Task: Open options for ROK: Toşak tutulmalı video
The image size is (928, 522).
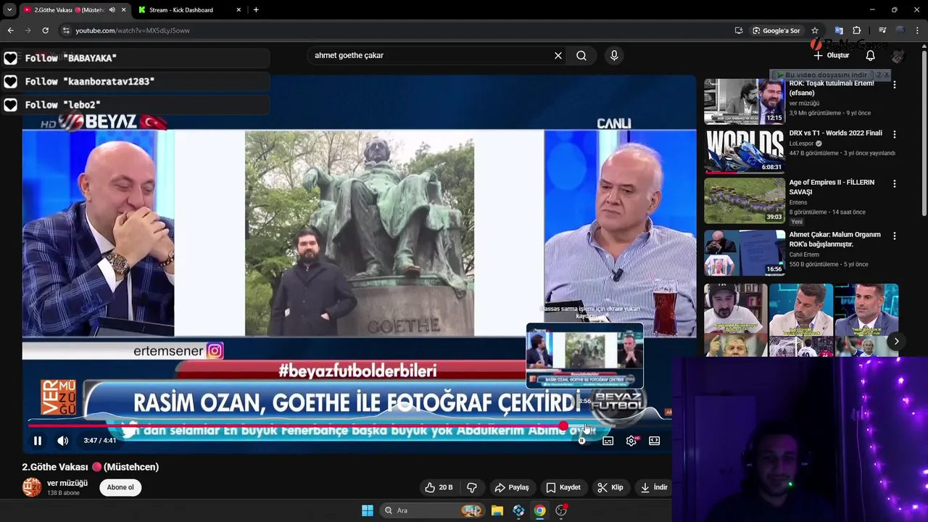Action: [895, 85]
